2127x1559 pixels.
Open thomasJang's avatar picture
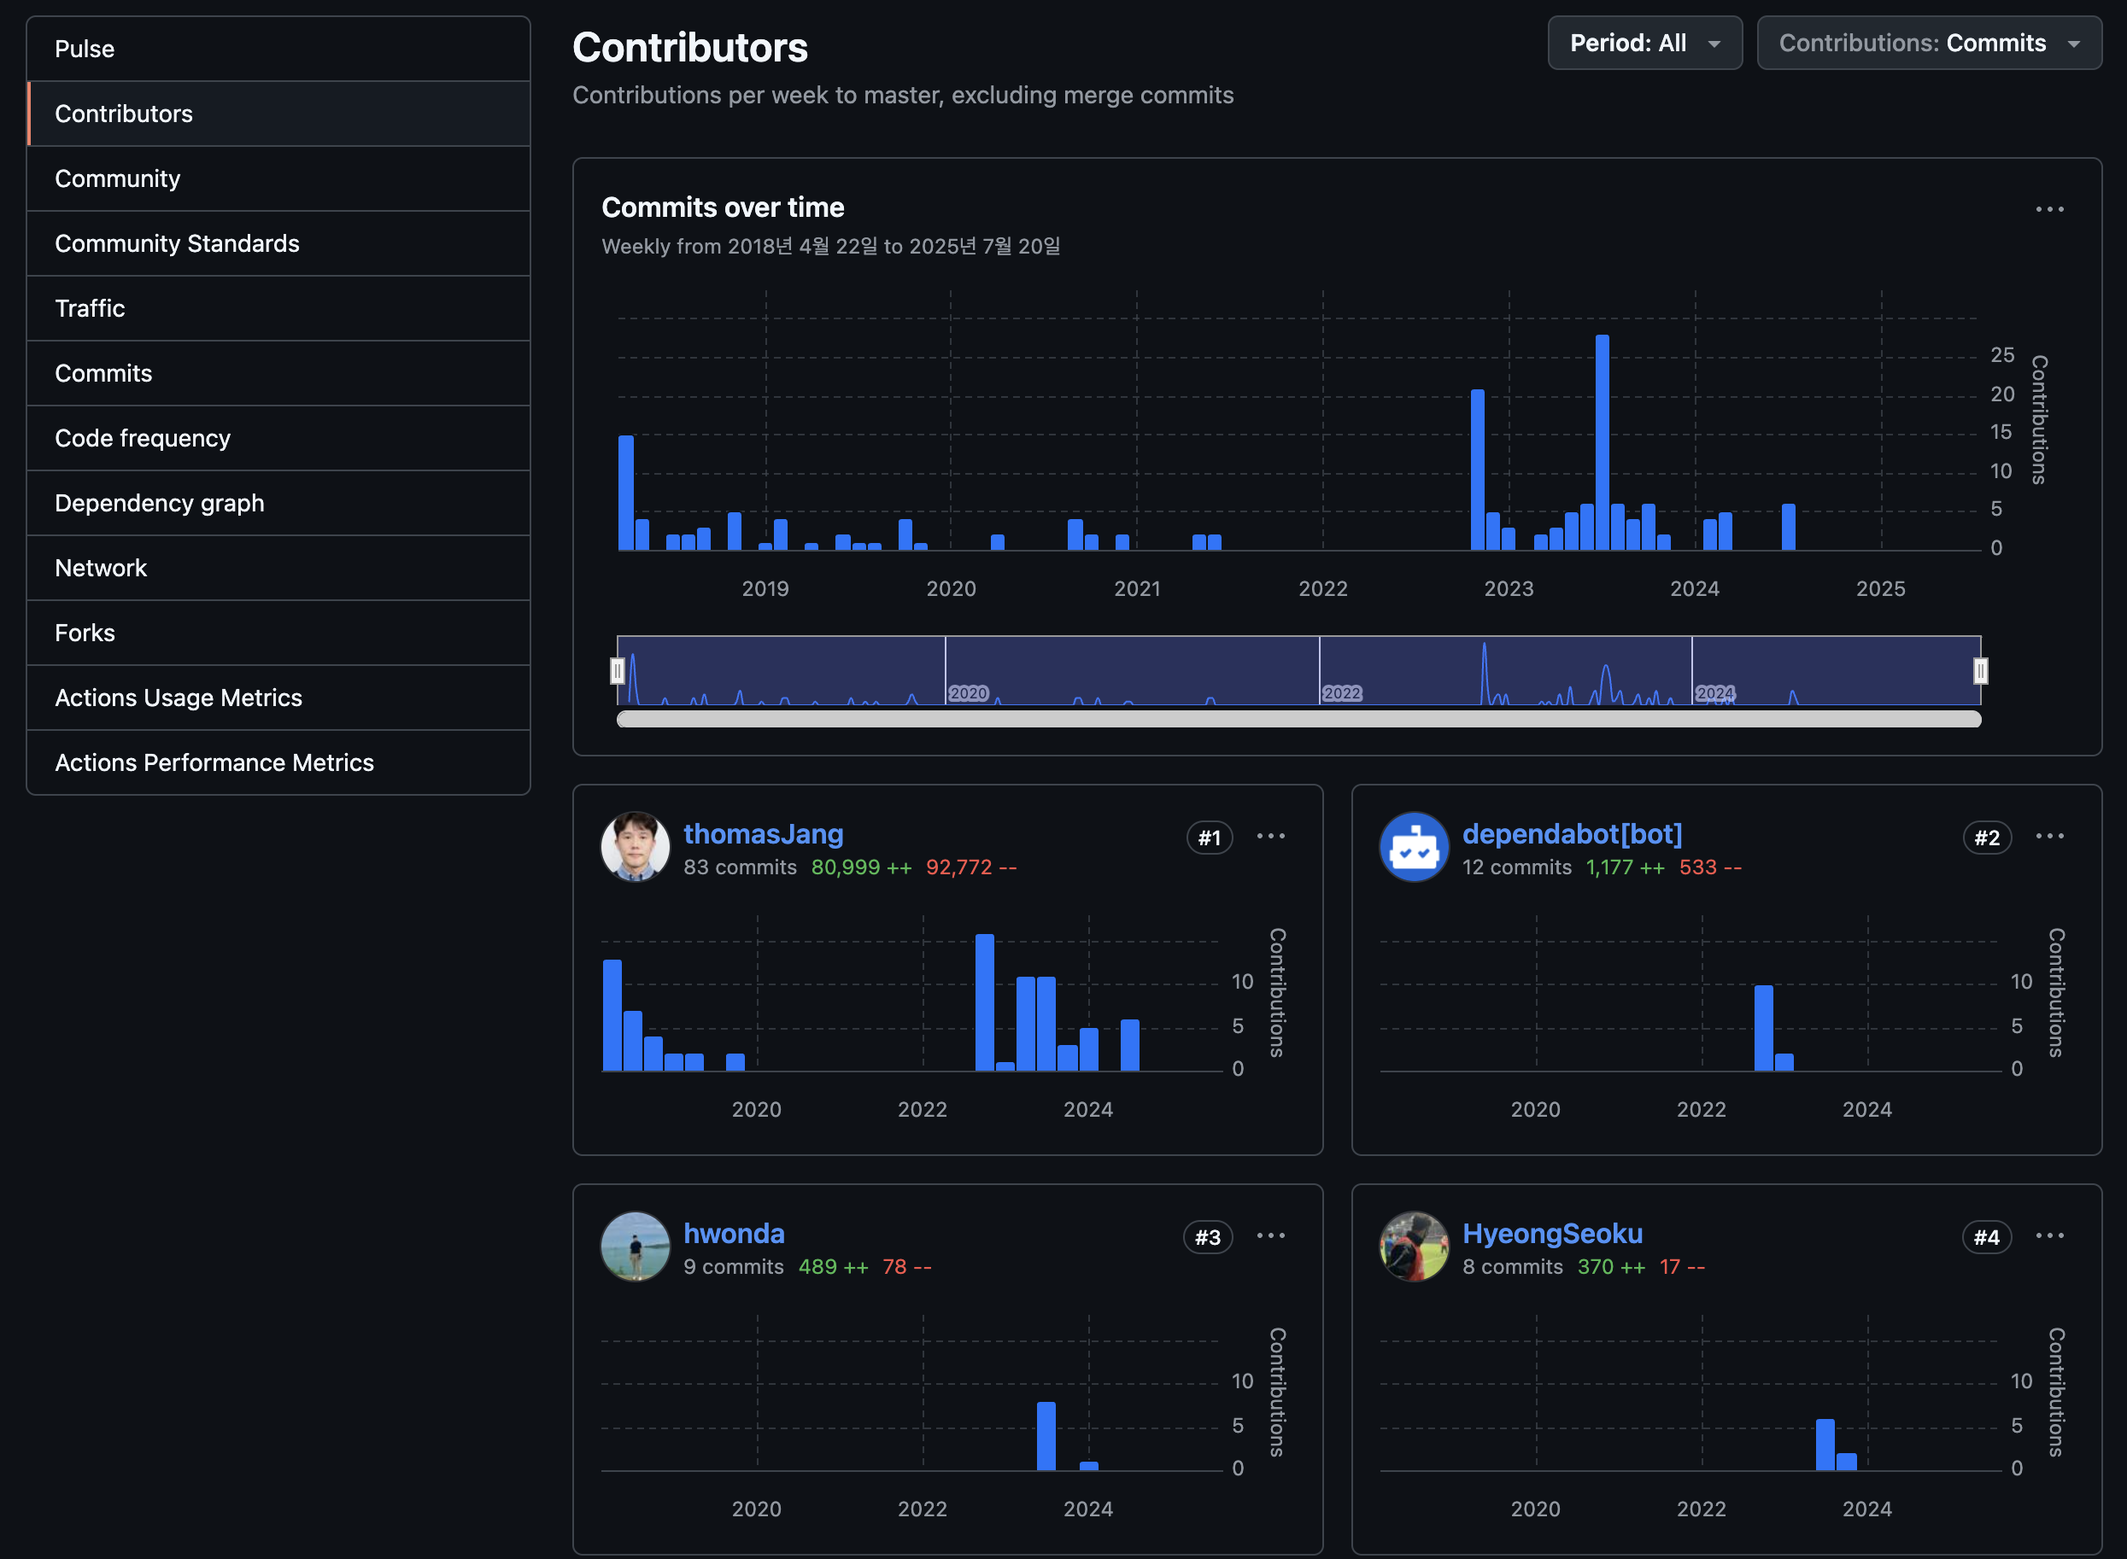point(635,846)
